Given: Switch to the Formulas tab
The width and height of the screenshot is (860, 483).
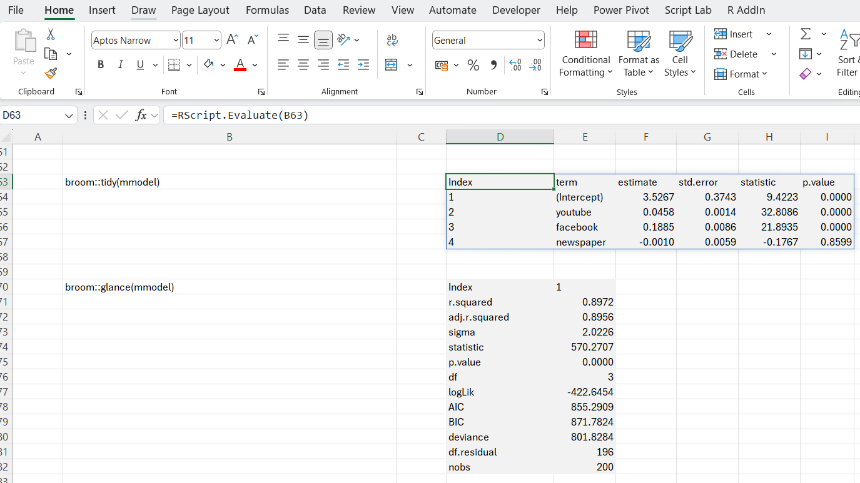Looking at the screenshot, I should 267,10.
